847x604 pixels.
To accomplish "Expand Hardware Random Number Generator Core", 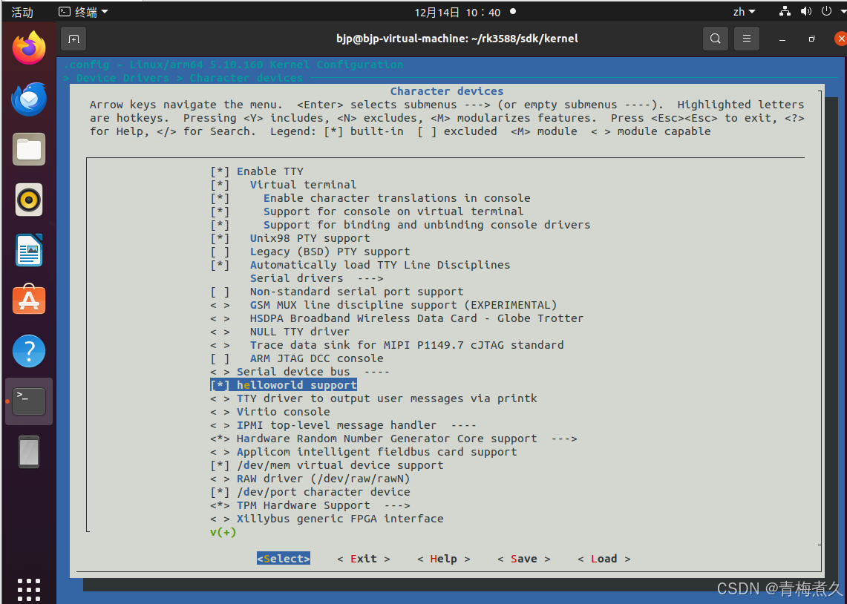I will coord(393,439).
